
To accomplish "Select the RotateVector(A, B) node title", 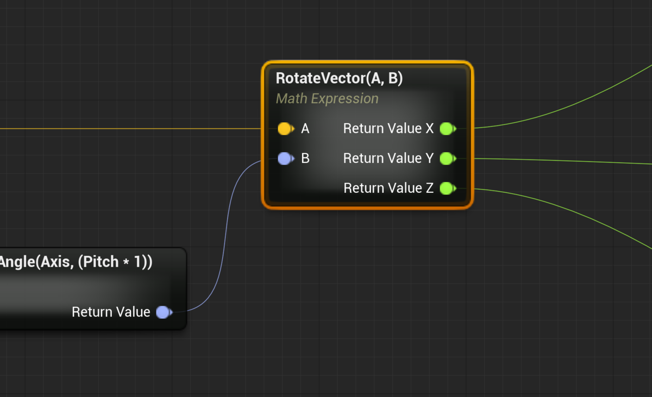I will click(x=340, y=78).
